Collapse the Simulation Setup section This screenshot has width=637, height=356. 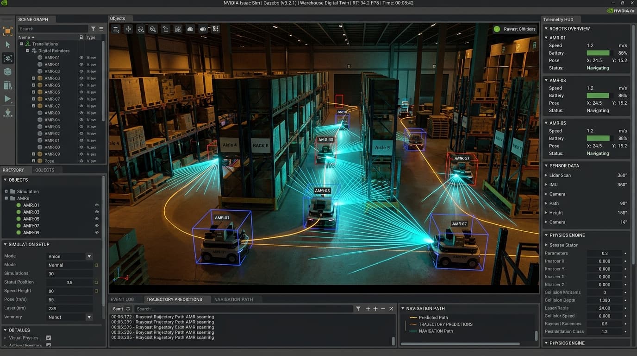click(5, 244)
